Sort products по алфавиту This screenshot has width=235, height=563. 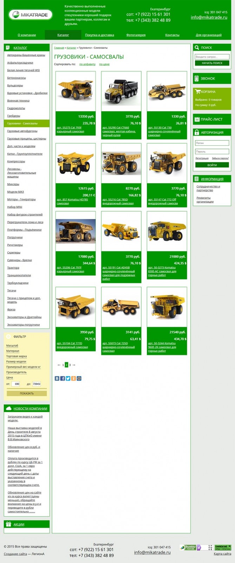(x=87, y=64)
